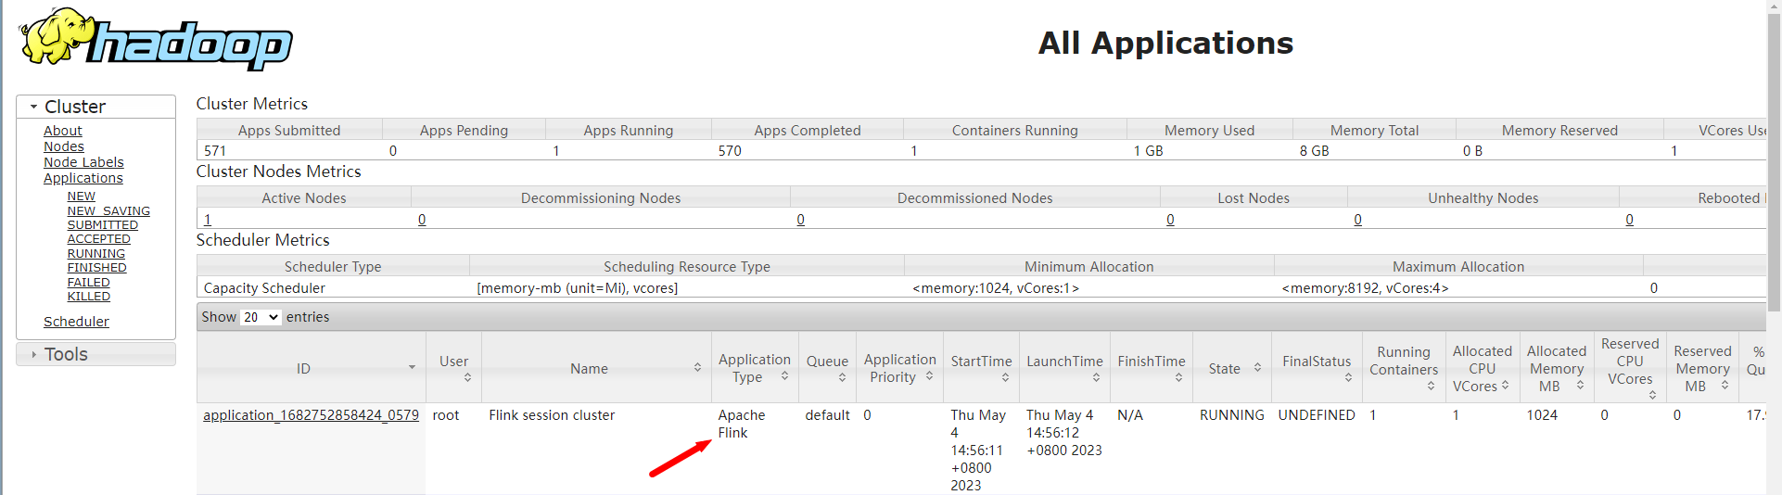This screenshot has height=495, width=1782.
Task: Click the Memory Used value 1 GB
Action: (x=1148, y=151)
